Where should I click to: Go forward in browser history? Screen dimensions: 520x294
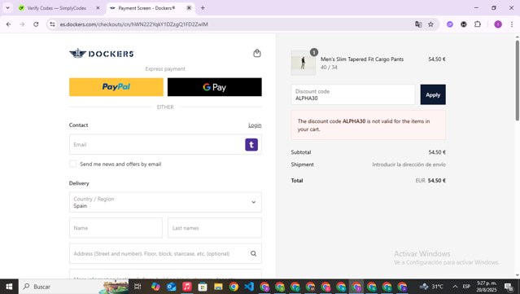click(x=22, y=24)
